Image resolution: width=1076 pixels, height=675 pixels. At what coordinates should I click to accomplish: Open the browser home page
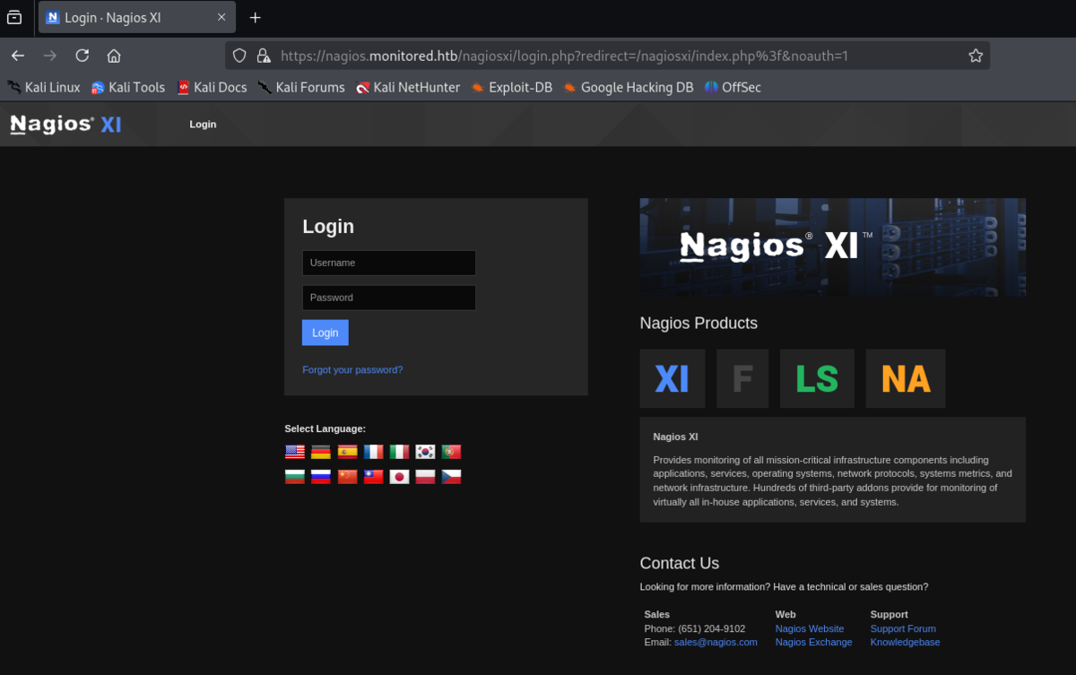(x=114, y=56)
